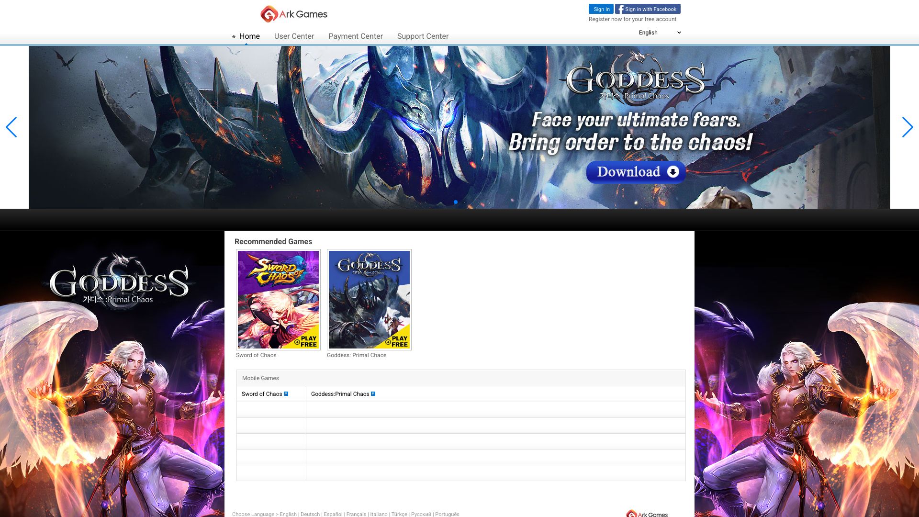Click Ark Games logo in footer

pos(647,514)
